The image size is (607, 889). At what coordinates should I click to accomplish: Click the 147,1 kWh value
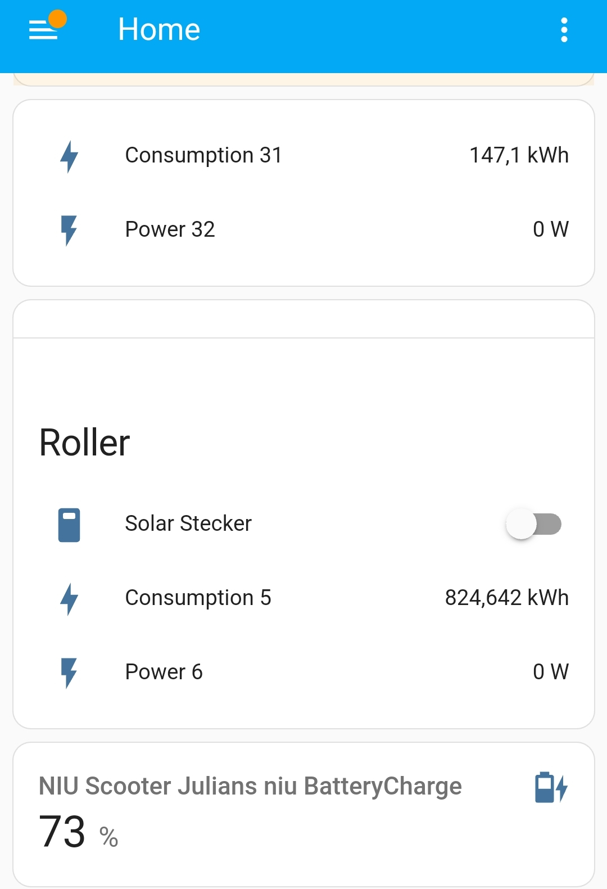tap(519, 155)
